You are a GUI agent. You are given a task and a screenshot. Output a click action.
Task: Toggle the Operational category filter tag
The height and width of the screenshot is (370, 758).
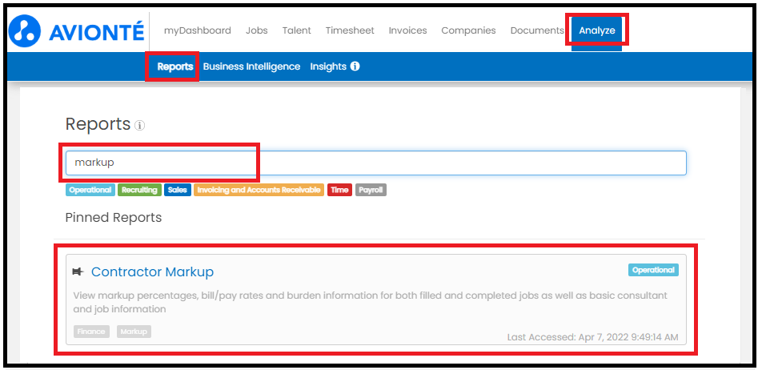pyautogui.click(x=90, y=190)
